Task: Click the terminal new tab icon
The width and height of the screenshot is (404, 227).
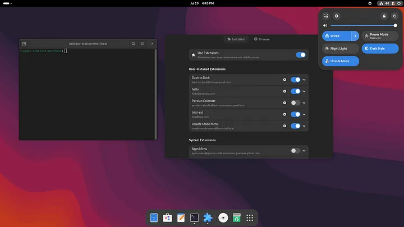Action: tap(24, 44)
